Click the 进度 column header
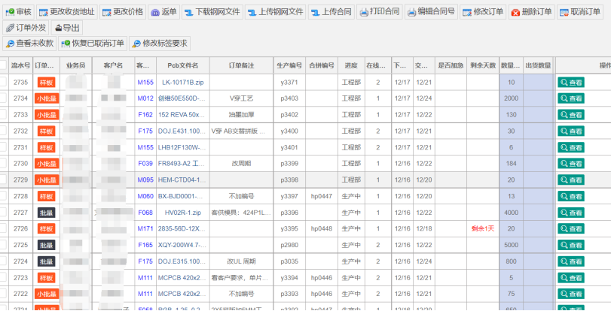Screen dimensions: 611x311 point(351,65)
